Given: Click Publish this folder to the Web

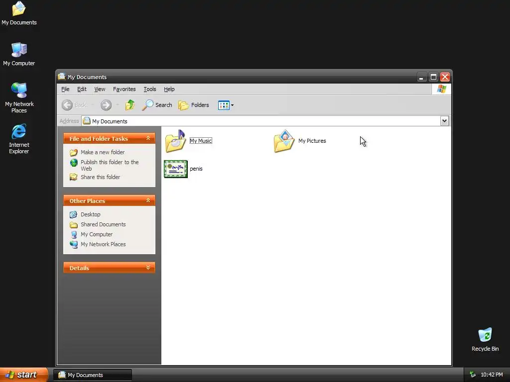Looking at the screenshot, I should 110,165.
